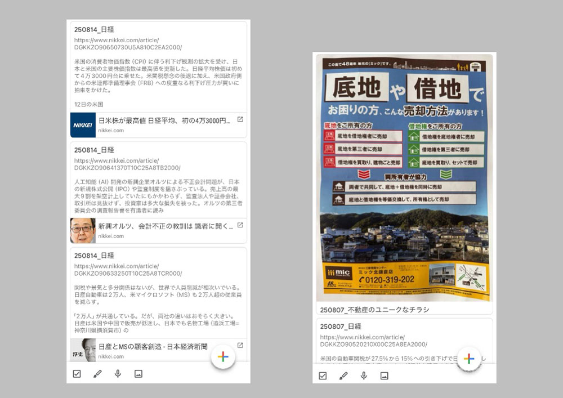Tap the microphone voice note icon in left phone

118,374
